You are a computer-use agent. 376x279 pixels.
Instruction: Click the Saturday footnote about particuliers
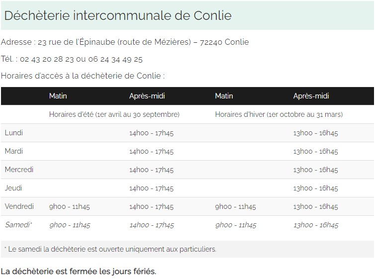click(x=110, y=249)
